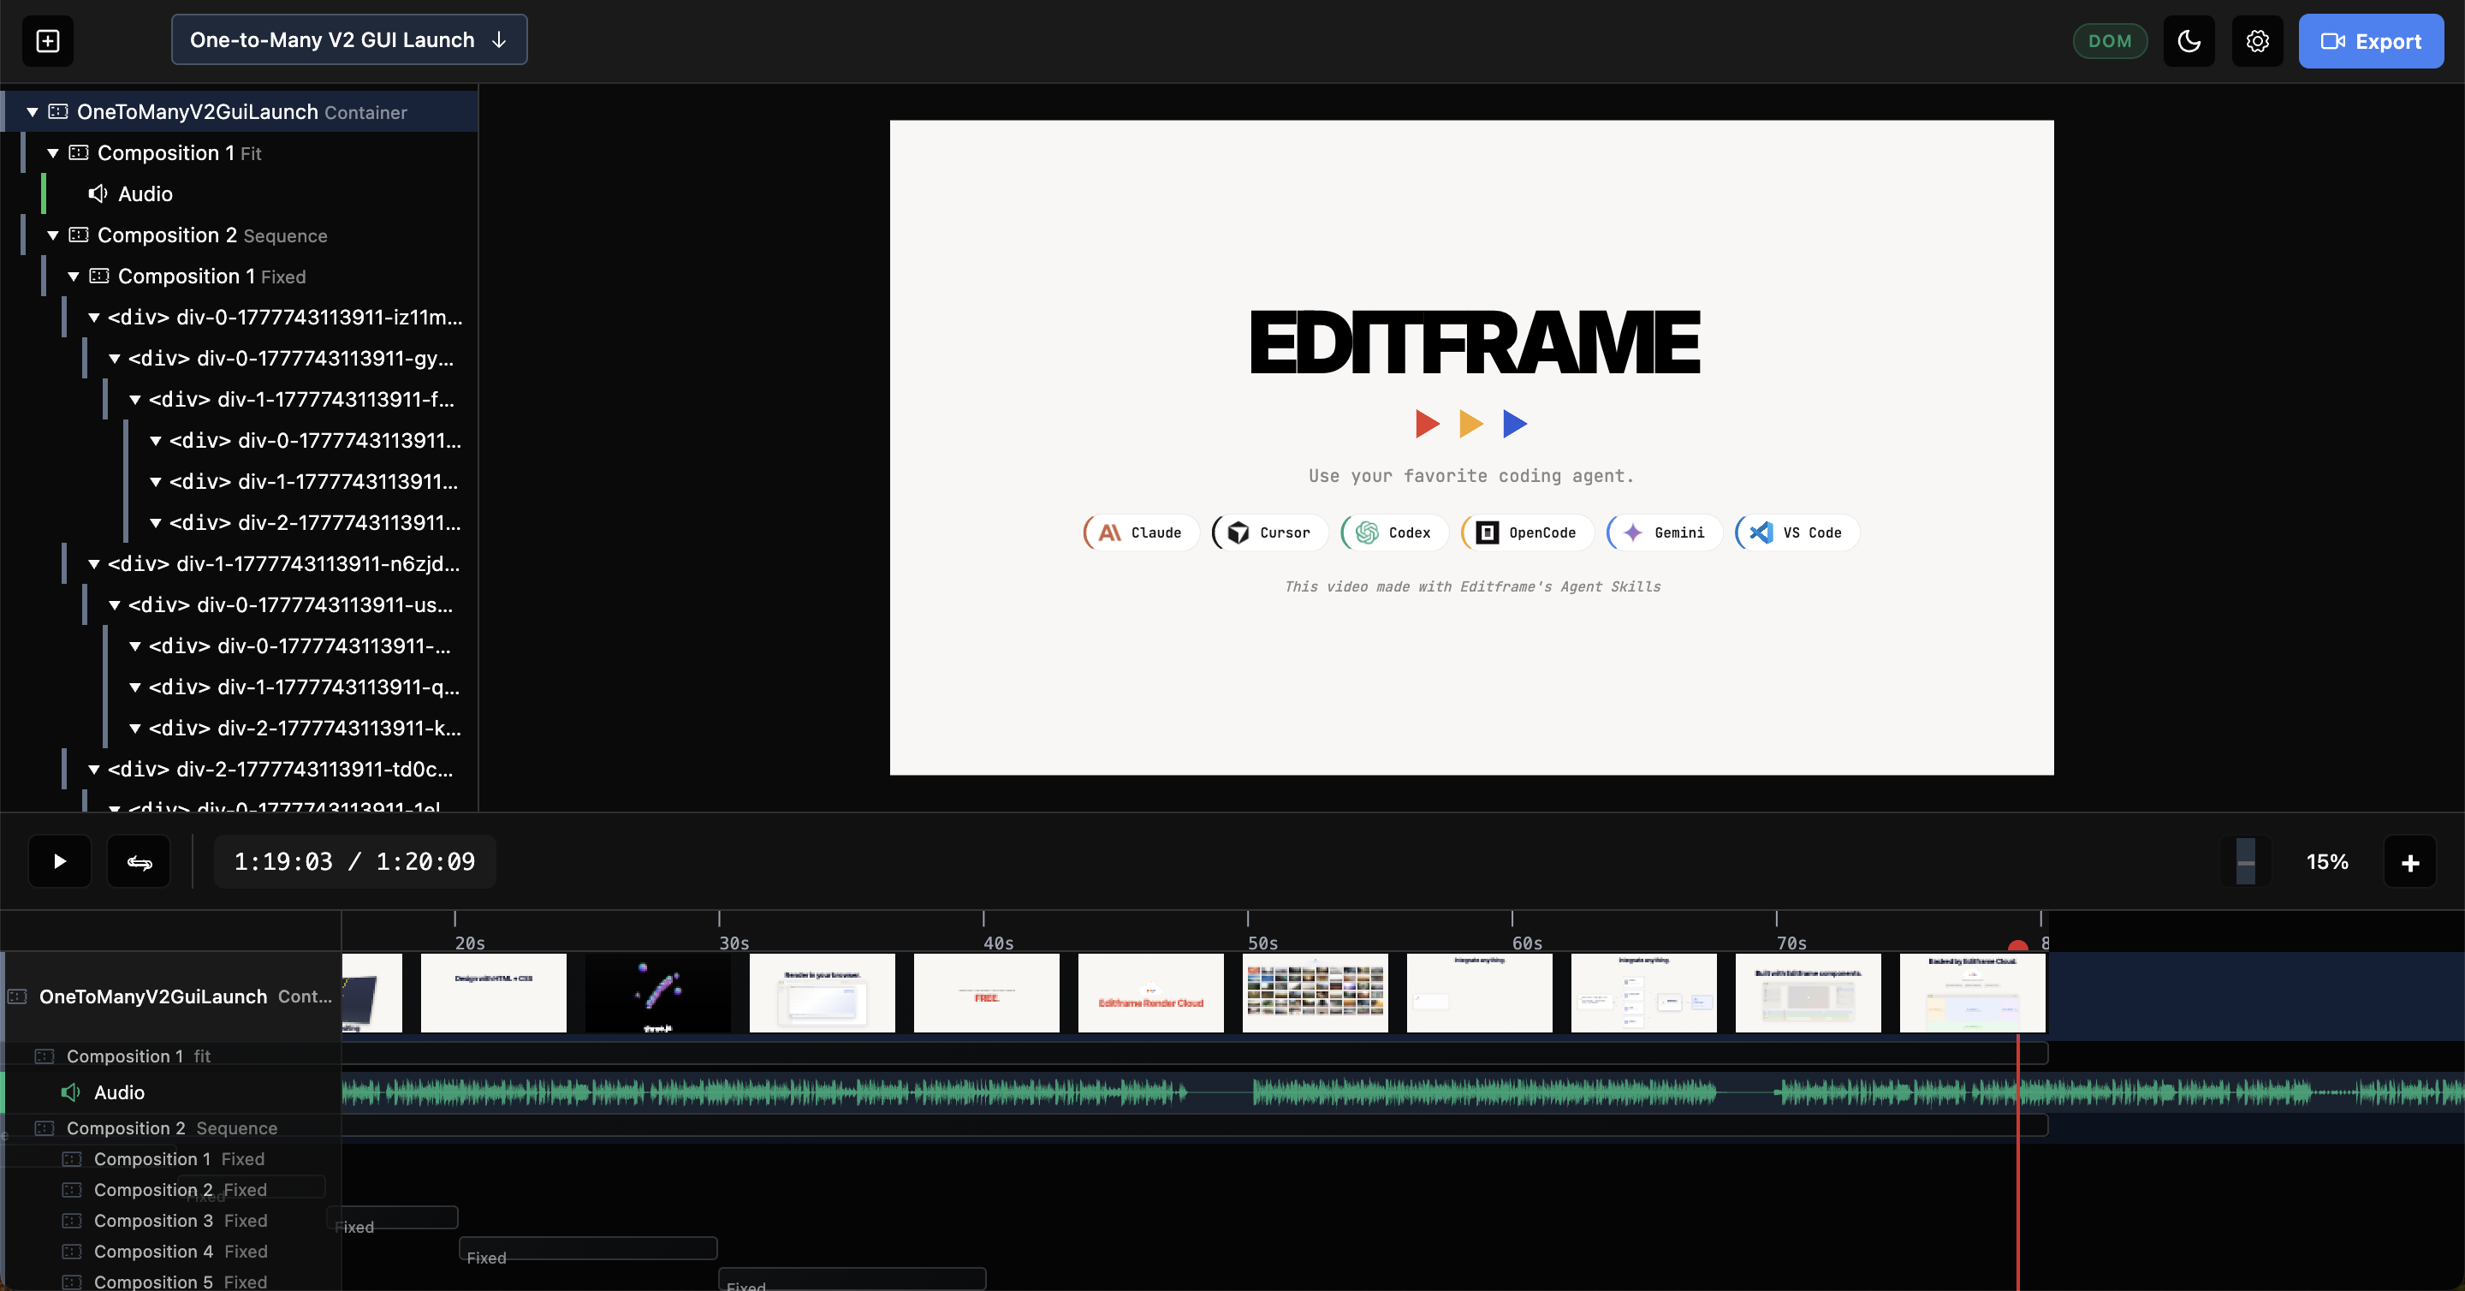Click the VS Code agent chip in preview
This screenshot has width=2465, height=1291.
(1797, 532)
